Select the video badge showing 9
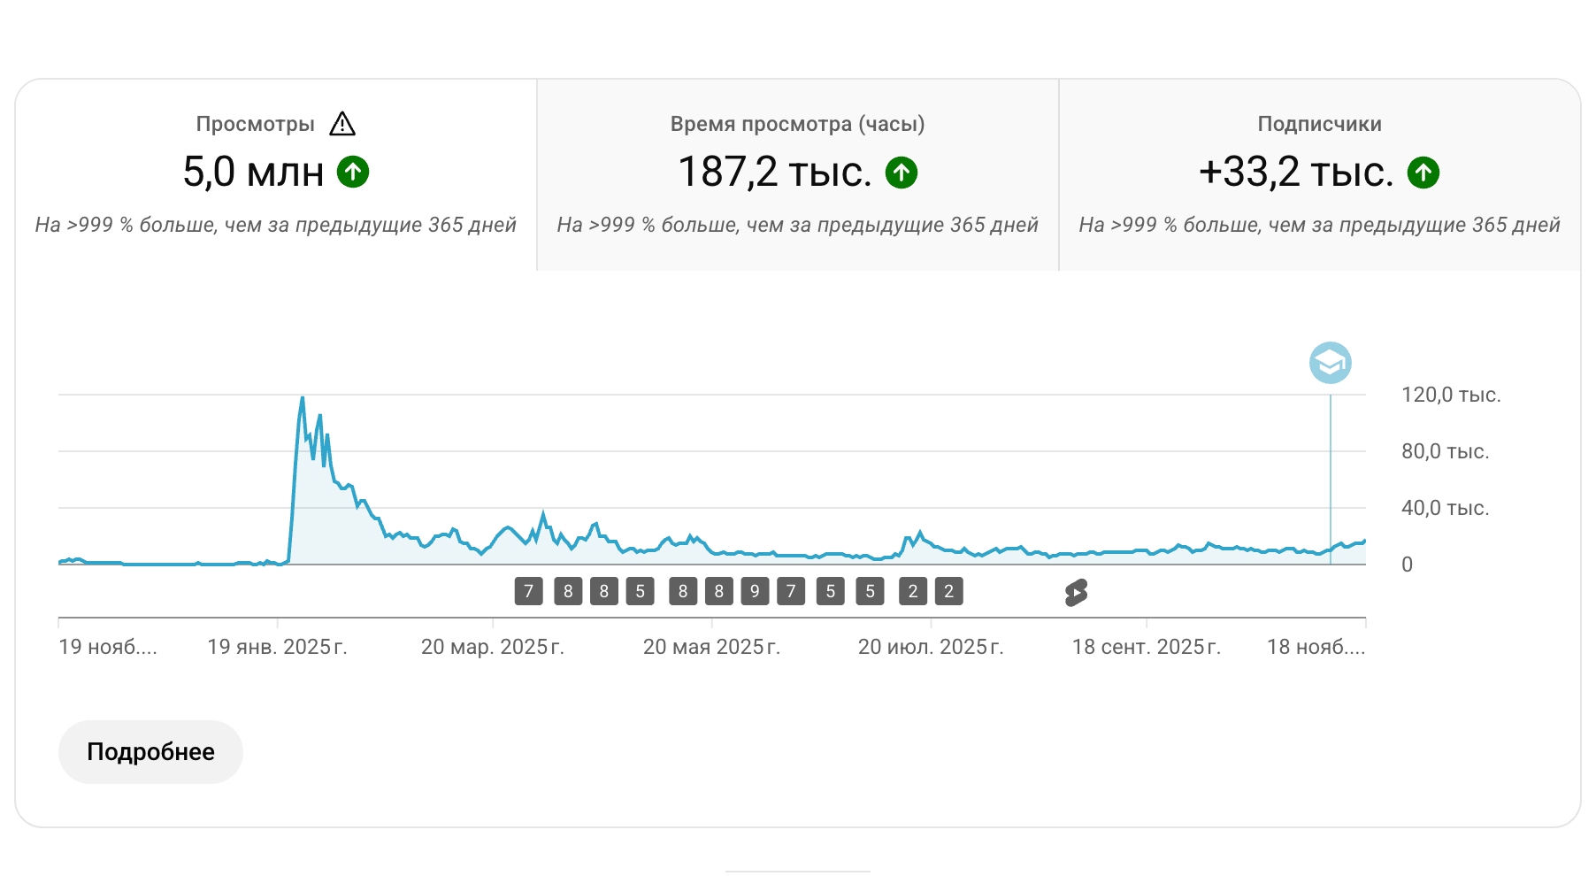 click(x=755, y=591)
